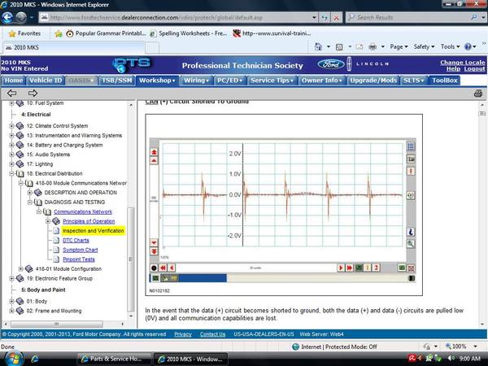Image resolution: width=488 pixels, height=366 pixels.
Task: Click the info icon right of the graph
Action: (411, 232)
